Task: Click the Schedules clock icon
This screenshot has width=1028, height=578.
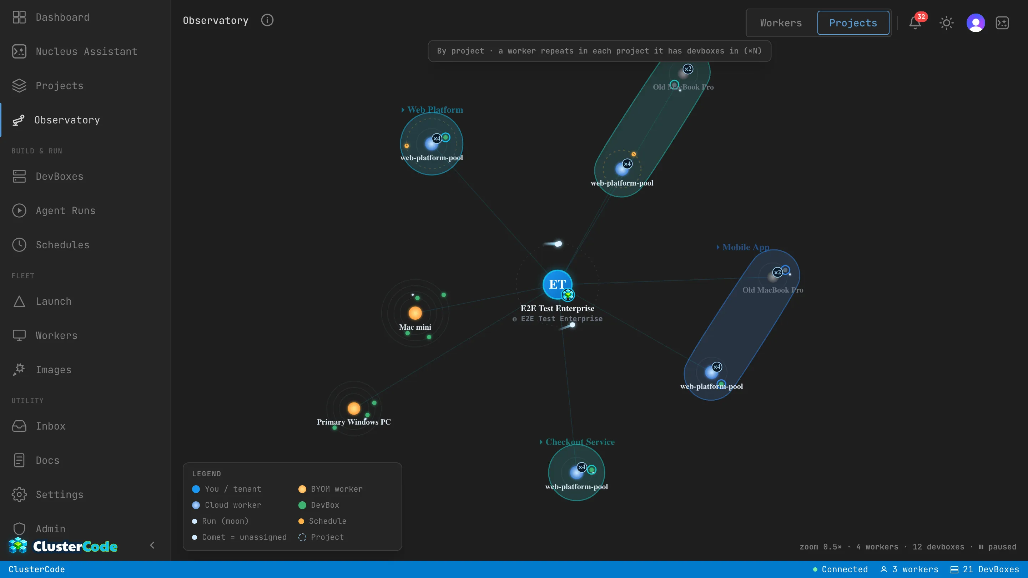Action: tap(19, 245)
